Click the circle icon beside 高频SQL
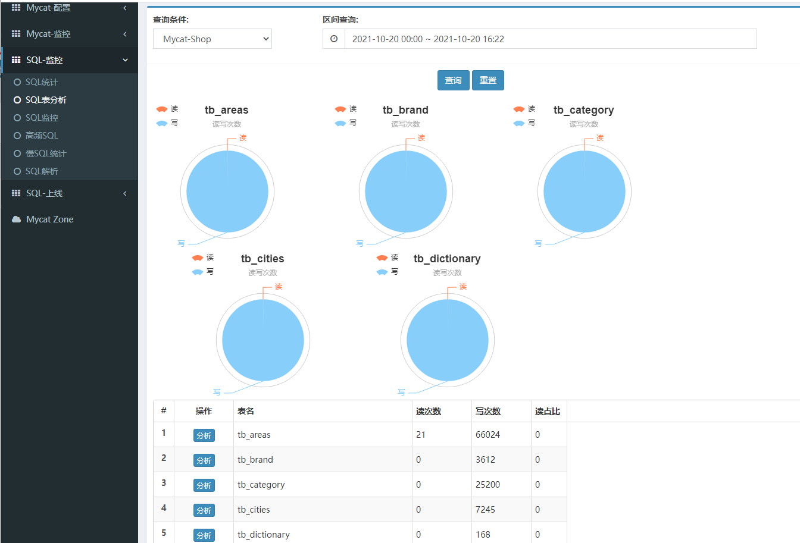This screenshot has width=800, height=543. coord(17,136)
